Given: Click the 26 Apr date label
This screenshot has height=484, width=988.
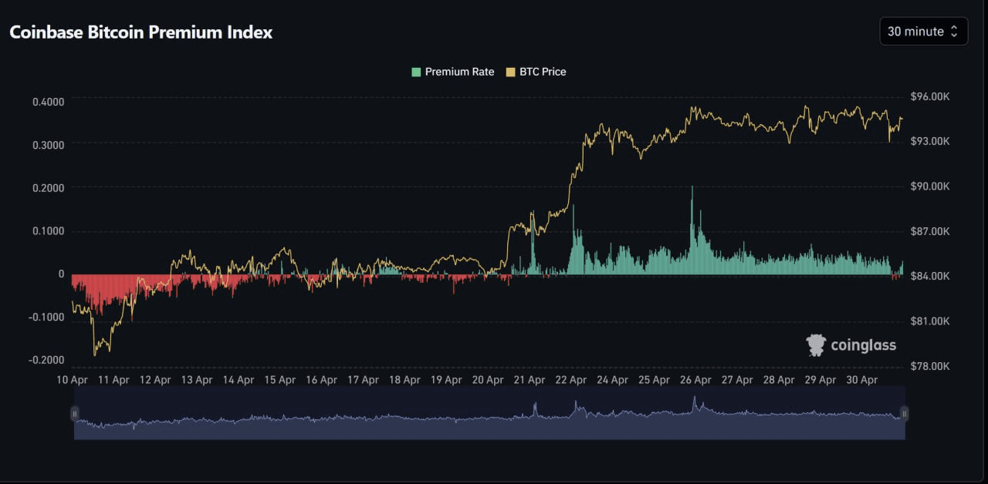Looking at the screenshot, I should 696,380.
